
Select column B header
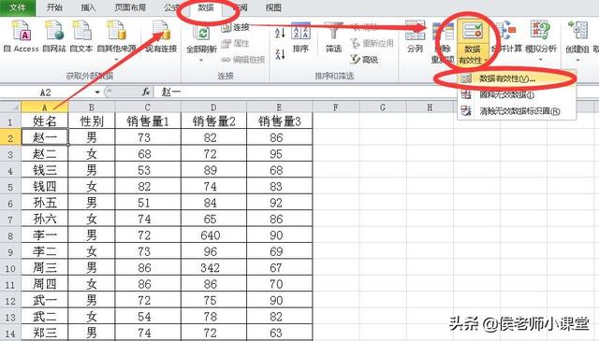[x=92, y=107]
